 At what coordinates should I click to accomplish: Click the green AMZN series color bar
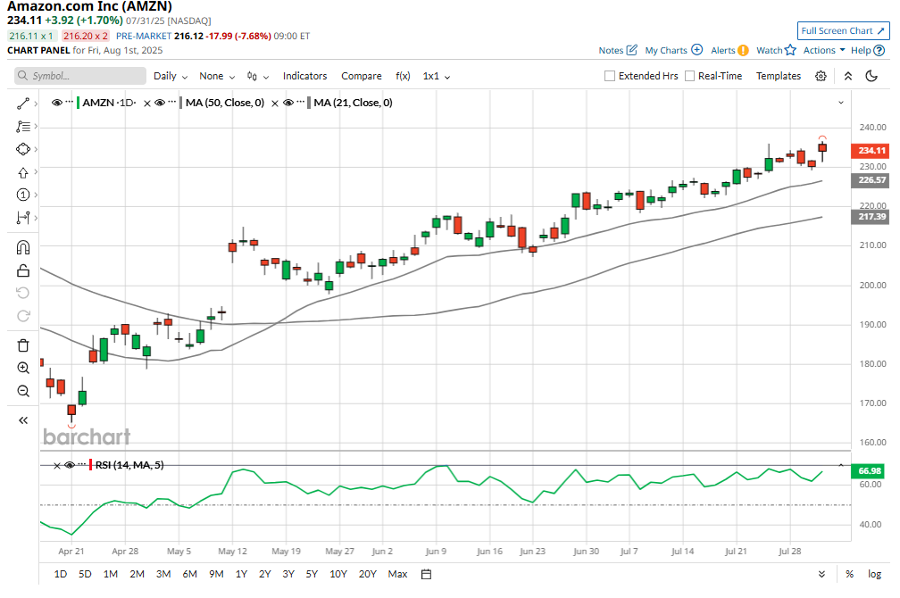click(78, 103)
